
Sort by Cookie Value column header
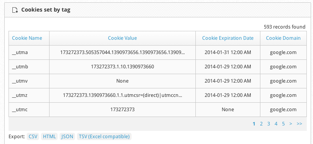coord(122,38)
